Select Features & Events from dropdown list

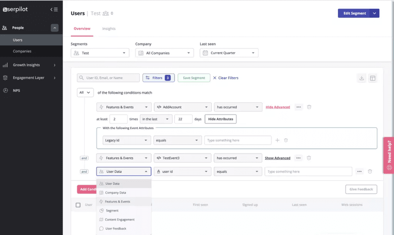click(117, 202)
